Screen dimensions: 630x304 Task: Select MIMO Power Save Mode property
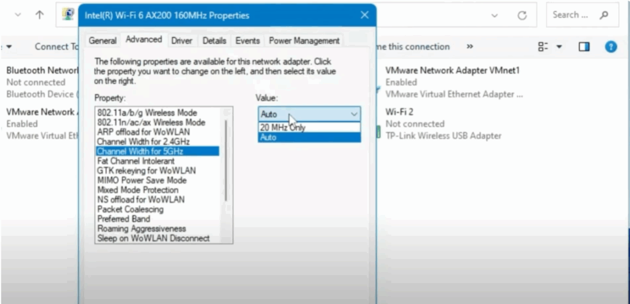pyautogui.click(x=157, y=180)
